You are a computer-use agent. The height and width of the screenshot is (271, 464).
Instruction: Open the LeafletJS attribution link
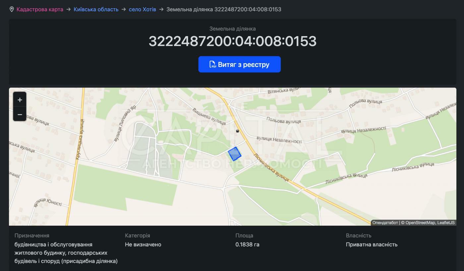(446, 223)
